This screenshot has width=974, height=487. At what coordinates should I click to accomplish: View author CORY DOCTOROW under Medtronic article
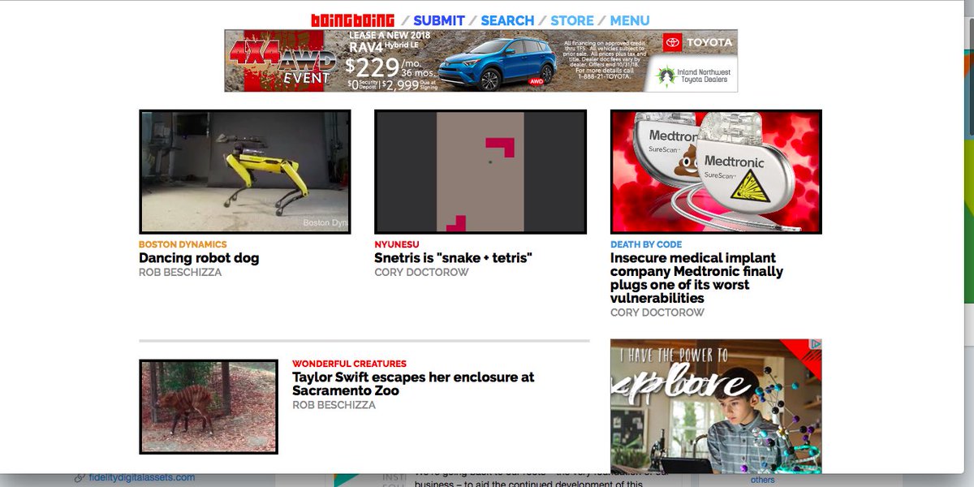pyautogui.click(x=657, y=312)
